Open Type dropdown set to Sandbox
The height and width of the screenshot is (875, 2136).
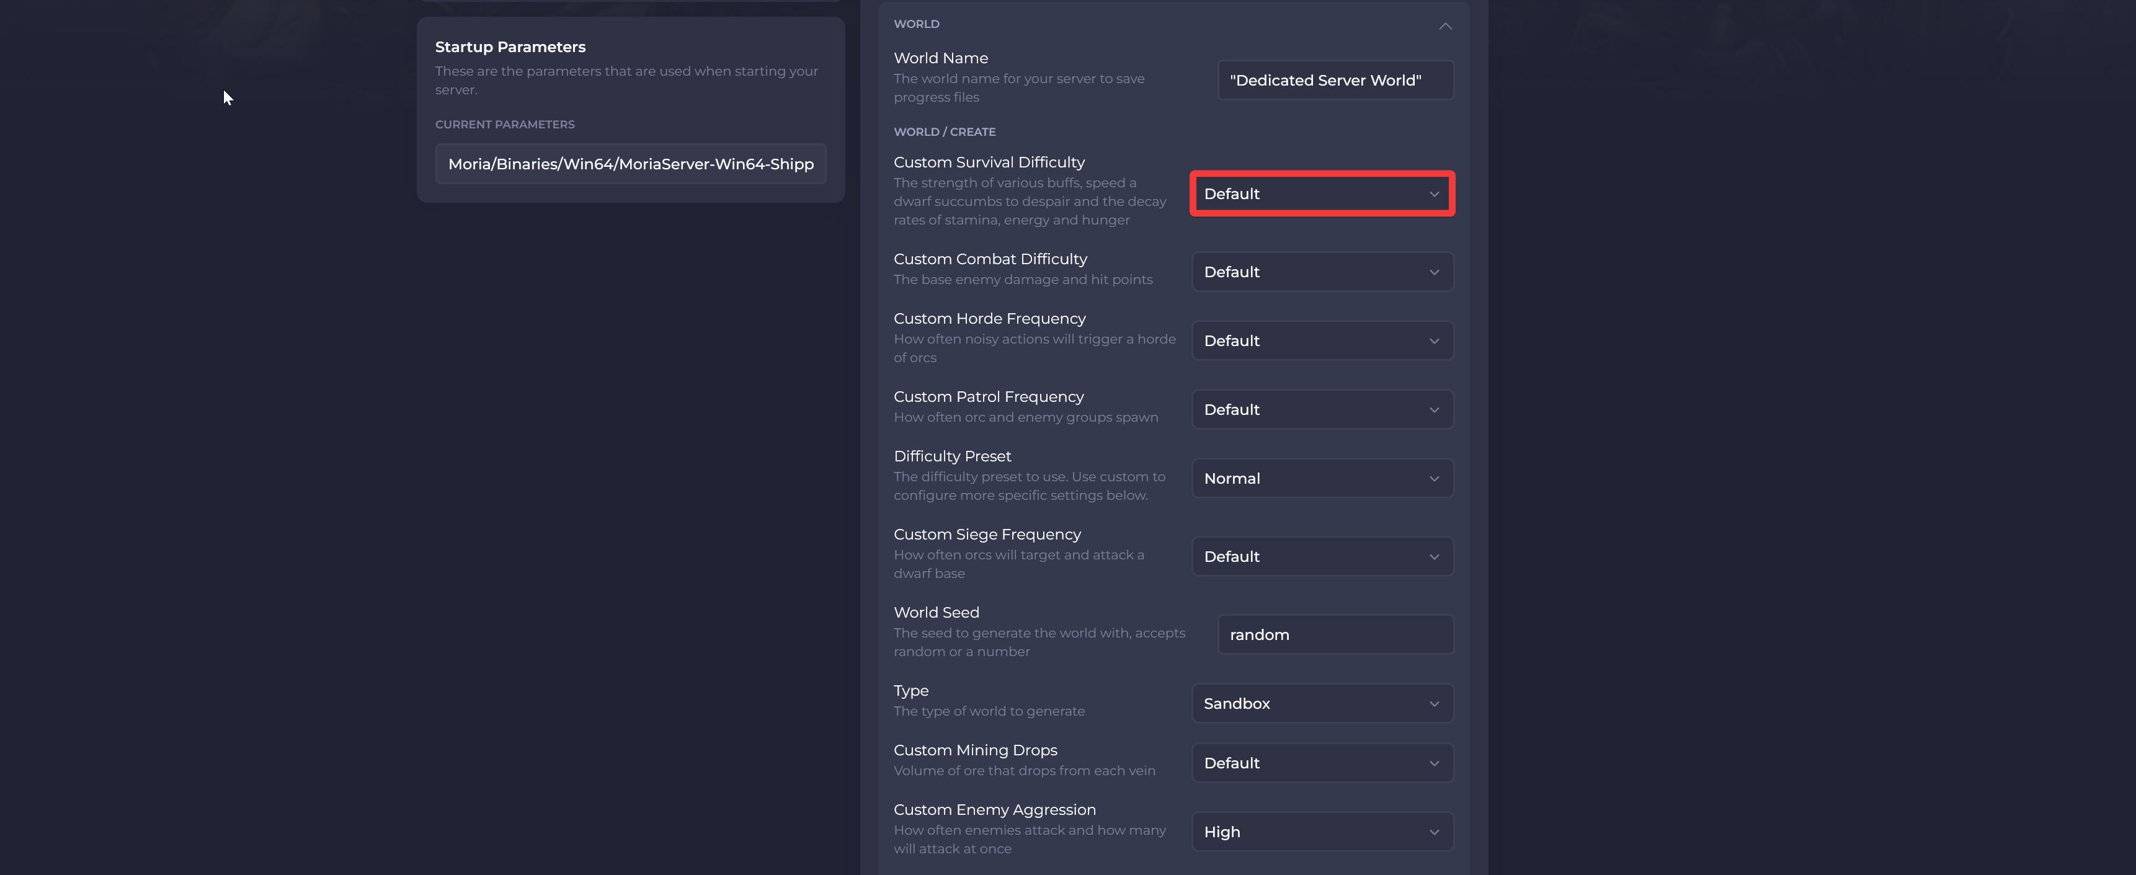coord(1322,703)
